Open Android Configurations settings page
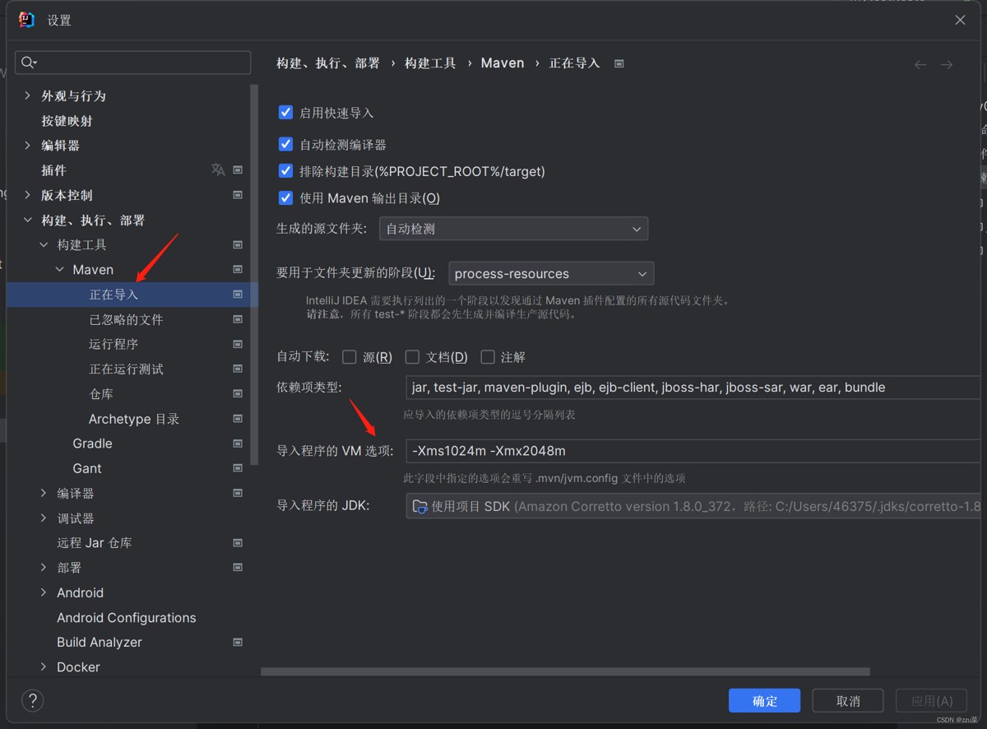 click(x=127, y=617)
